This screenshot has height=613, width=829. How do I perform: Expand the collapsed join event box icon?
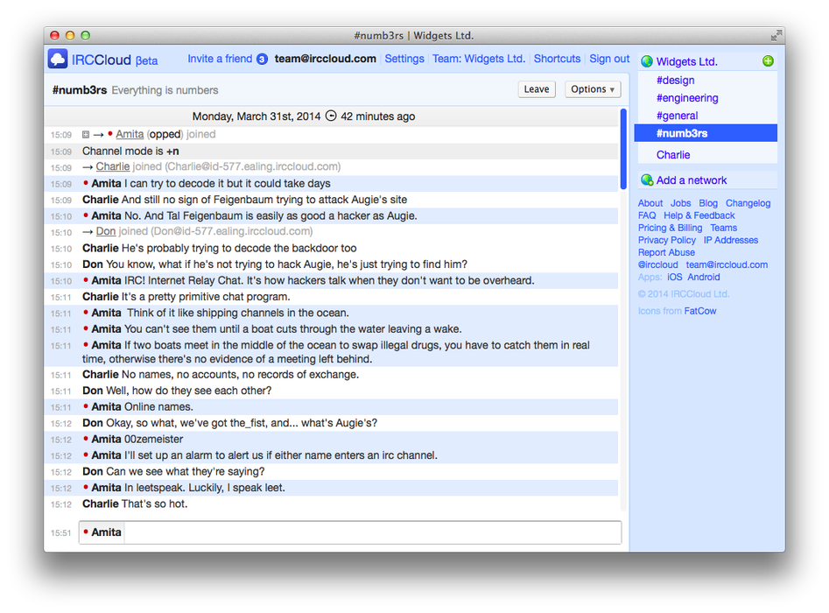[86, 135]
